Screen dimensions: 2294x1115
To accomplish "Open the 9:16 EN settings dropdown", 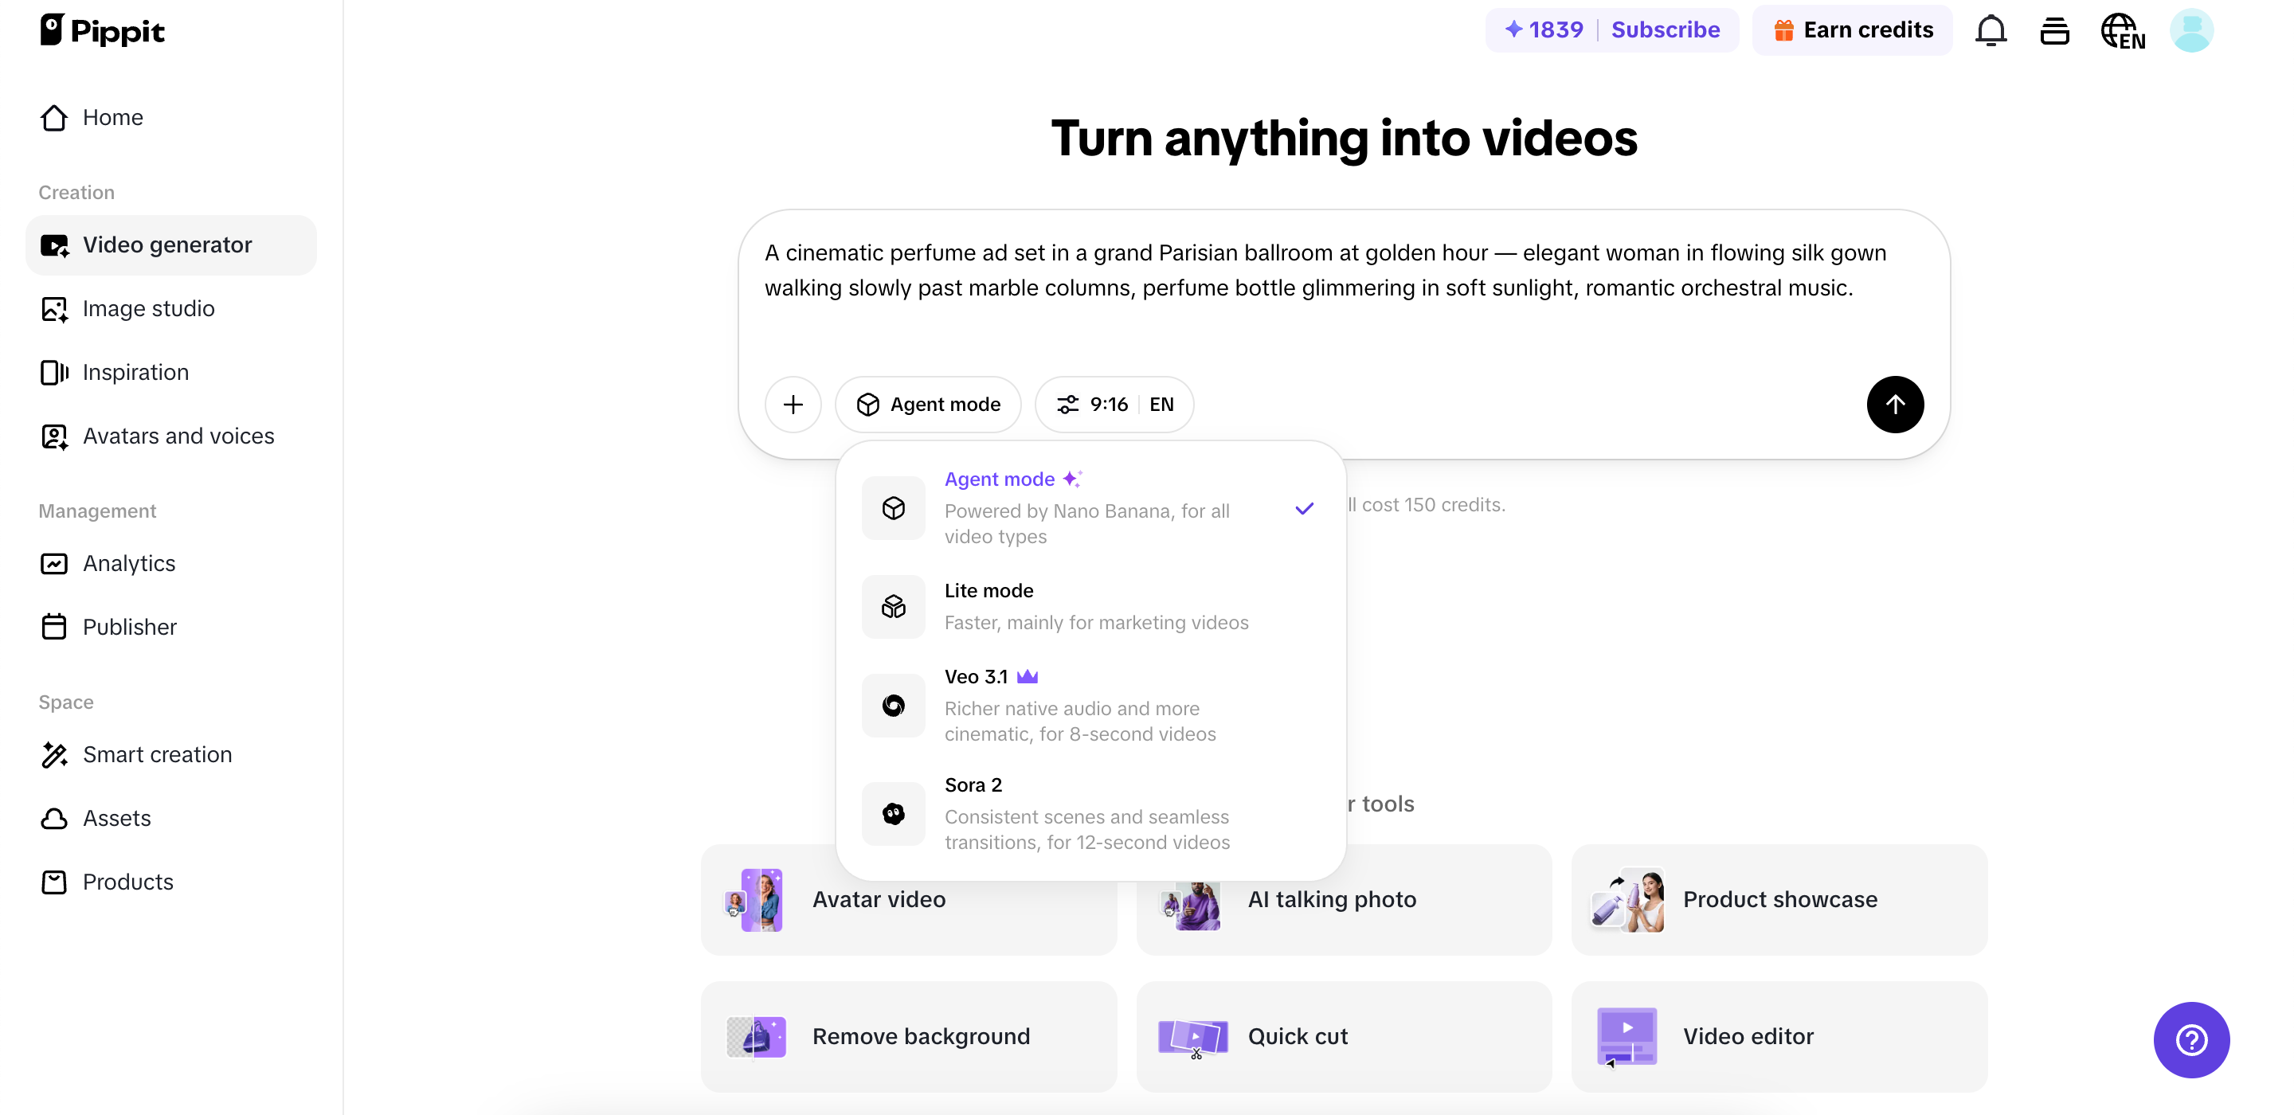I will [x=1114, y=405].
